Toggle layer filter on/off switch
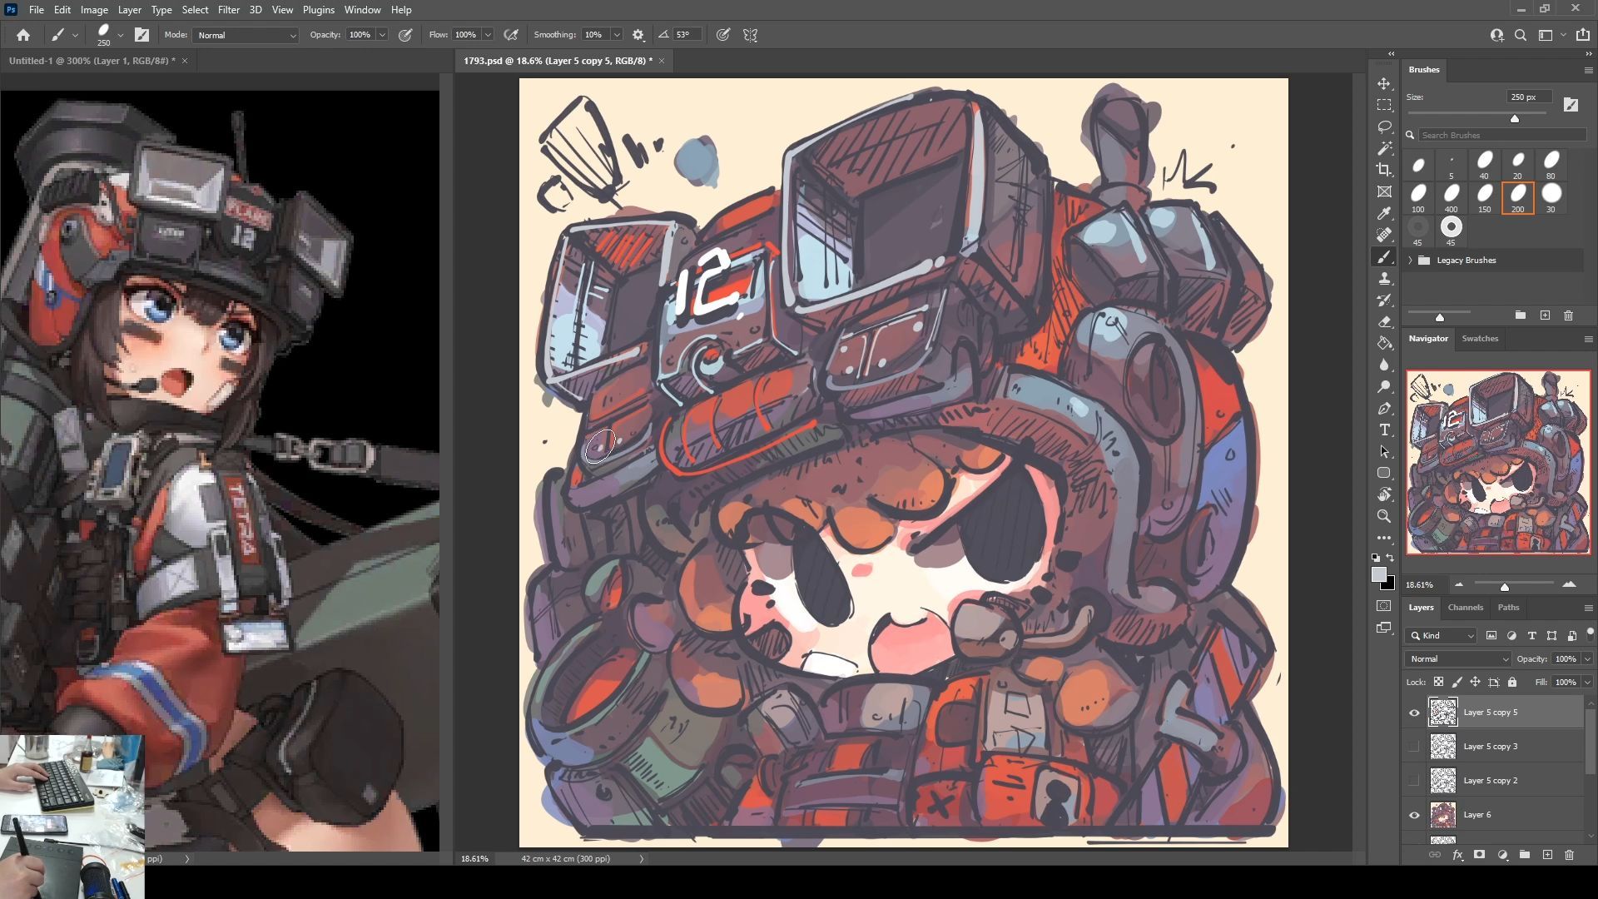 1590,633
